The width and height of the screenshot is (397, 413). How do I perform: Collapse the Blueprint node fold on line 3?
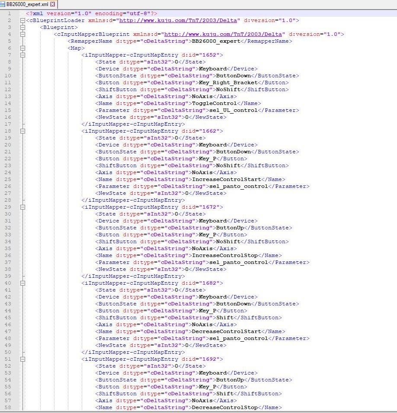pos(22,27)
